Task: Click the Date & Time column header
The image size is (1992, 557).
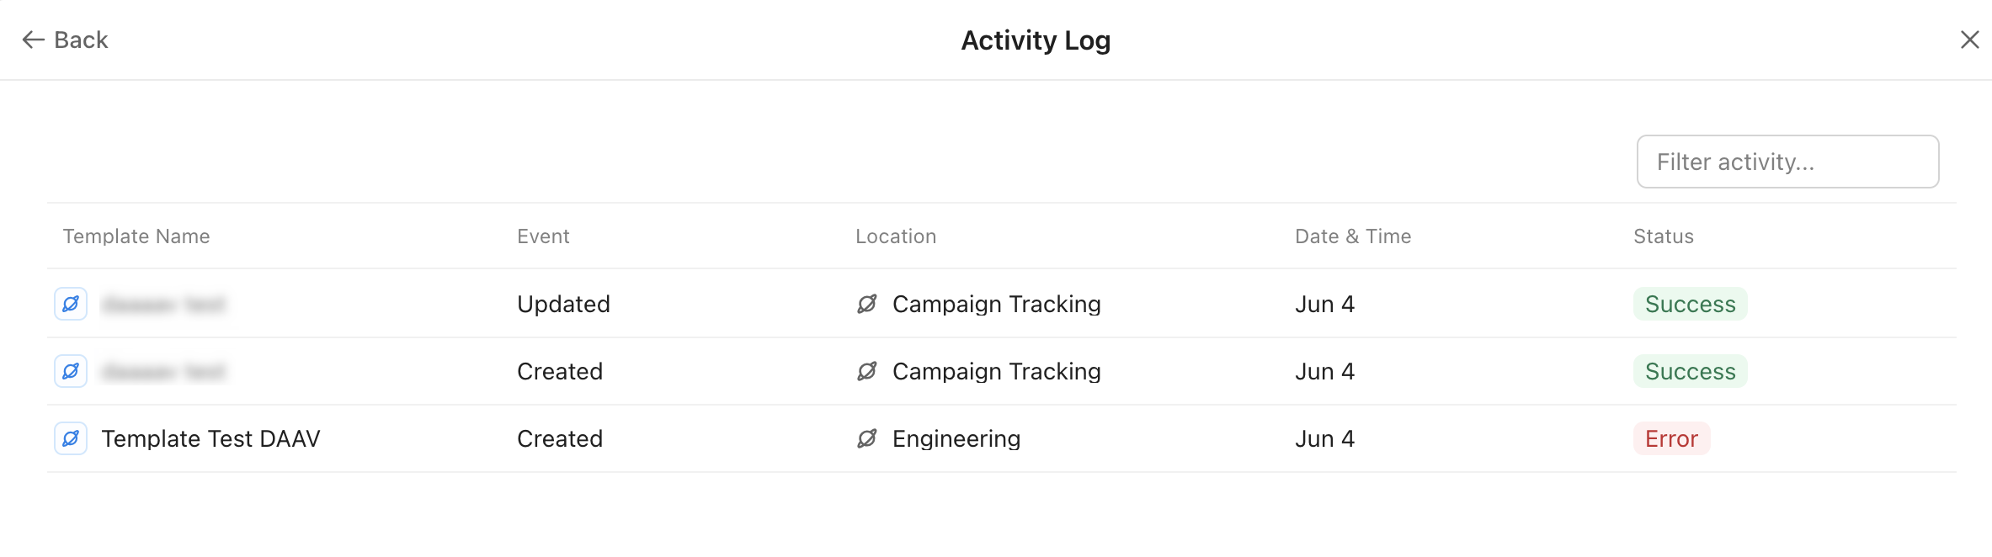Action: 1353,236
